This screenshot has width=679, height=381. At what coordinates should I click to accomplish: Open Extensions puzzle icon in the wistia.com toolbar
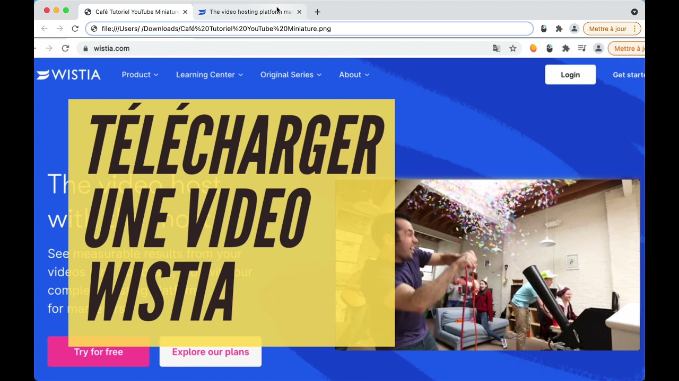tap(566, 48)
